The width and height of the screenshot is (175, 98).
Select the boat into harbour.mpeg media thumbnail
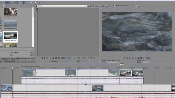tap(11, 24)
